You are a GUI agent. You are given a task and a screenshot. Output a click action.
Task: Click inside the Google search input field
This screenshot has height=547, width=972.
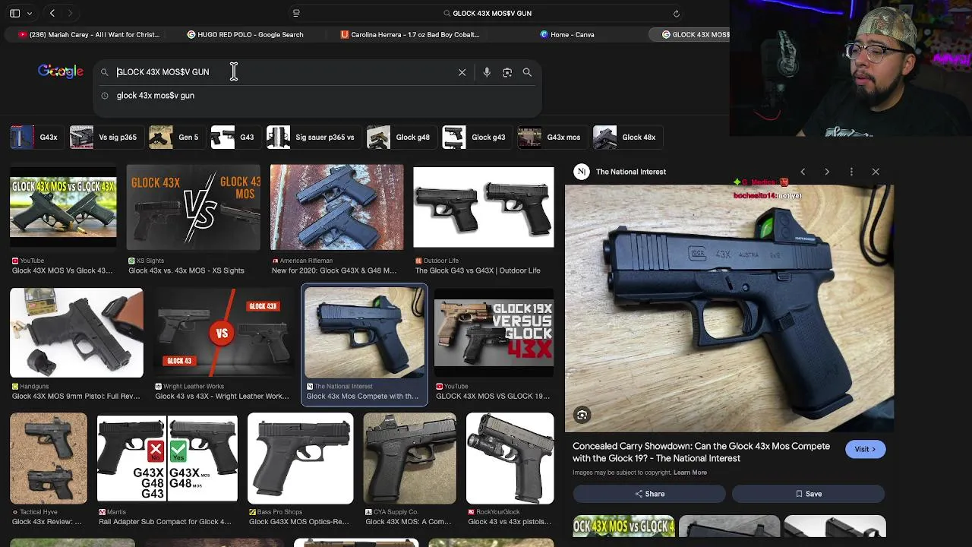285,72
